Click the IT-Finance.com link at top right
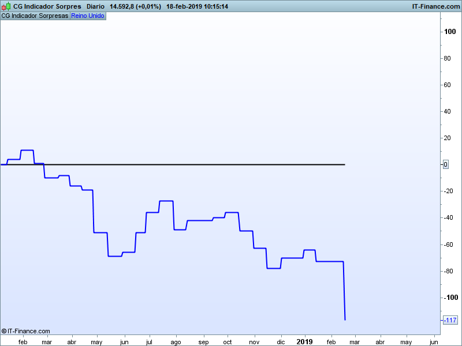462x346 pixels. (x=435, y=6)
